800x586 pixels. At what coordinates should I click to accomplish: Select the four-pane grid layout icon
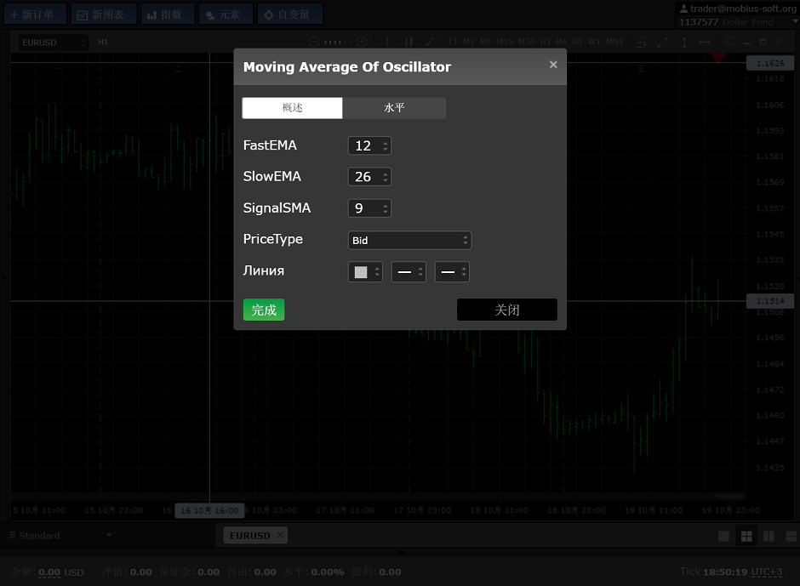(x=746, y=536)
